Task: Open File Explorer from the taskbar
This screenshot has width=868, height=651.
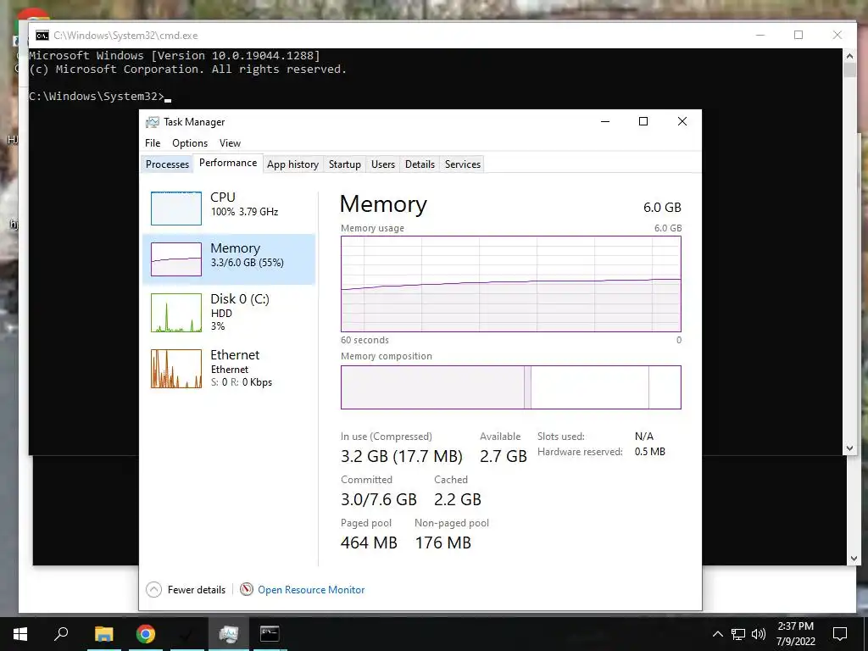Action: pyautogui.click(x=103, y=634)
